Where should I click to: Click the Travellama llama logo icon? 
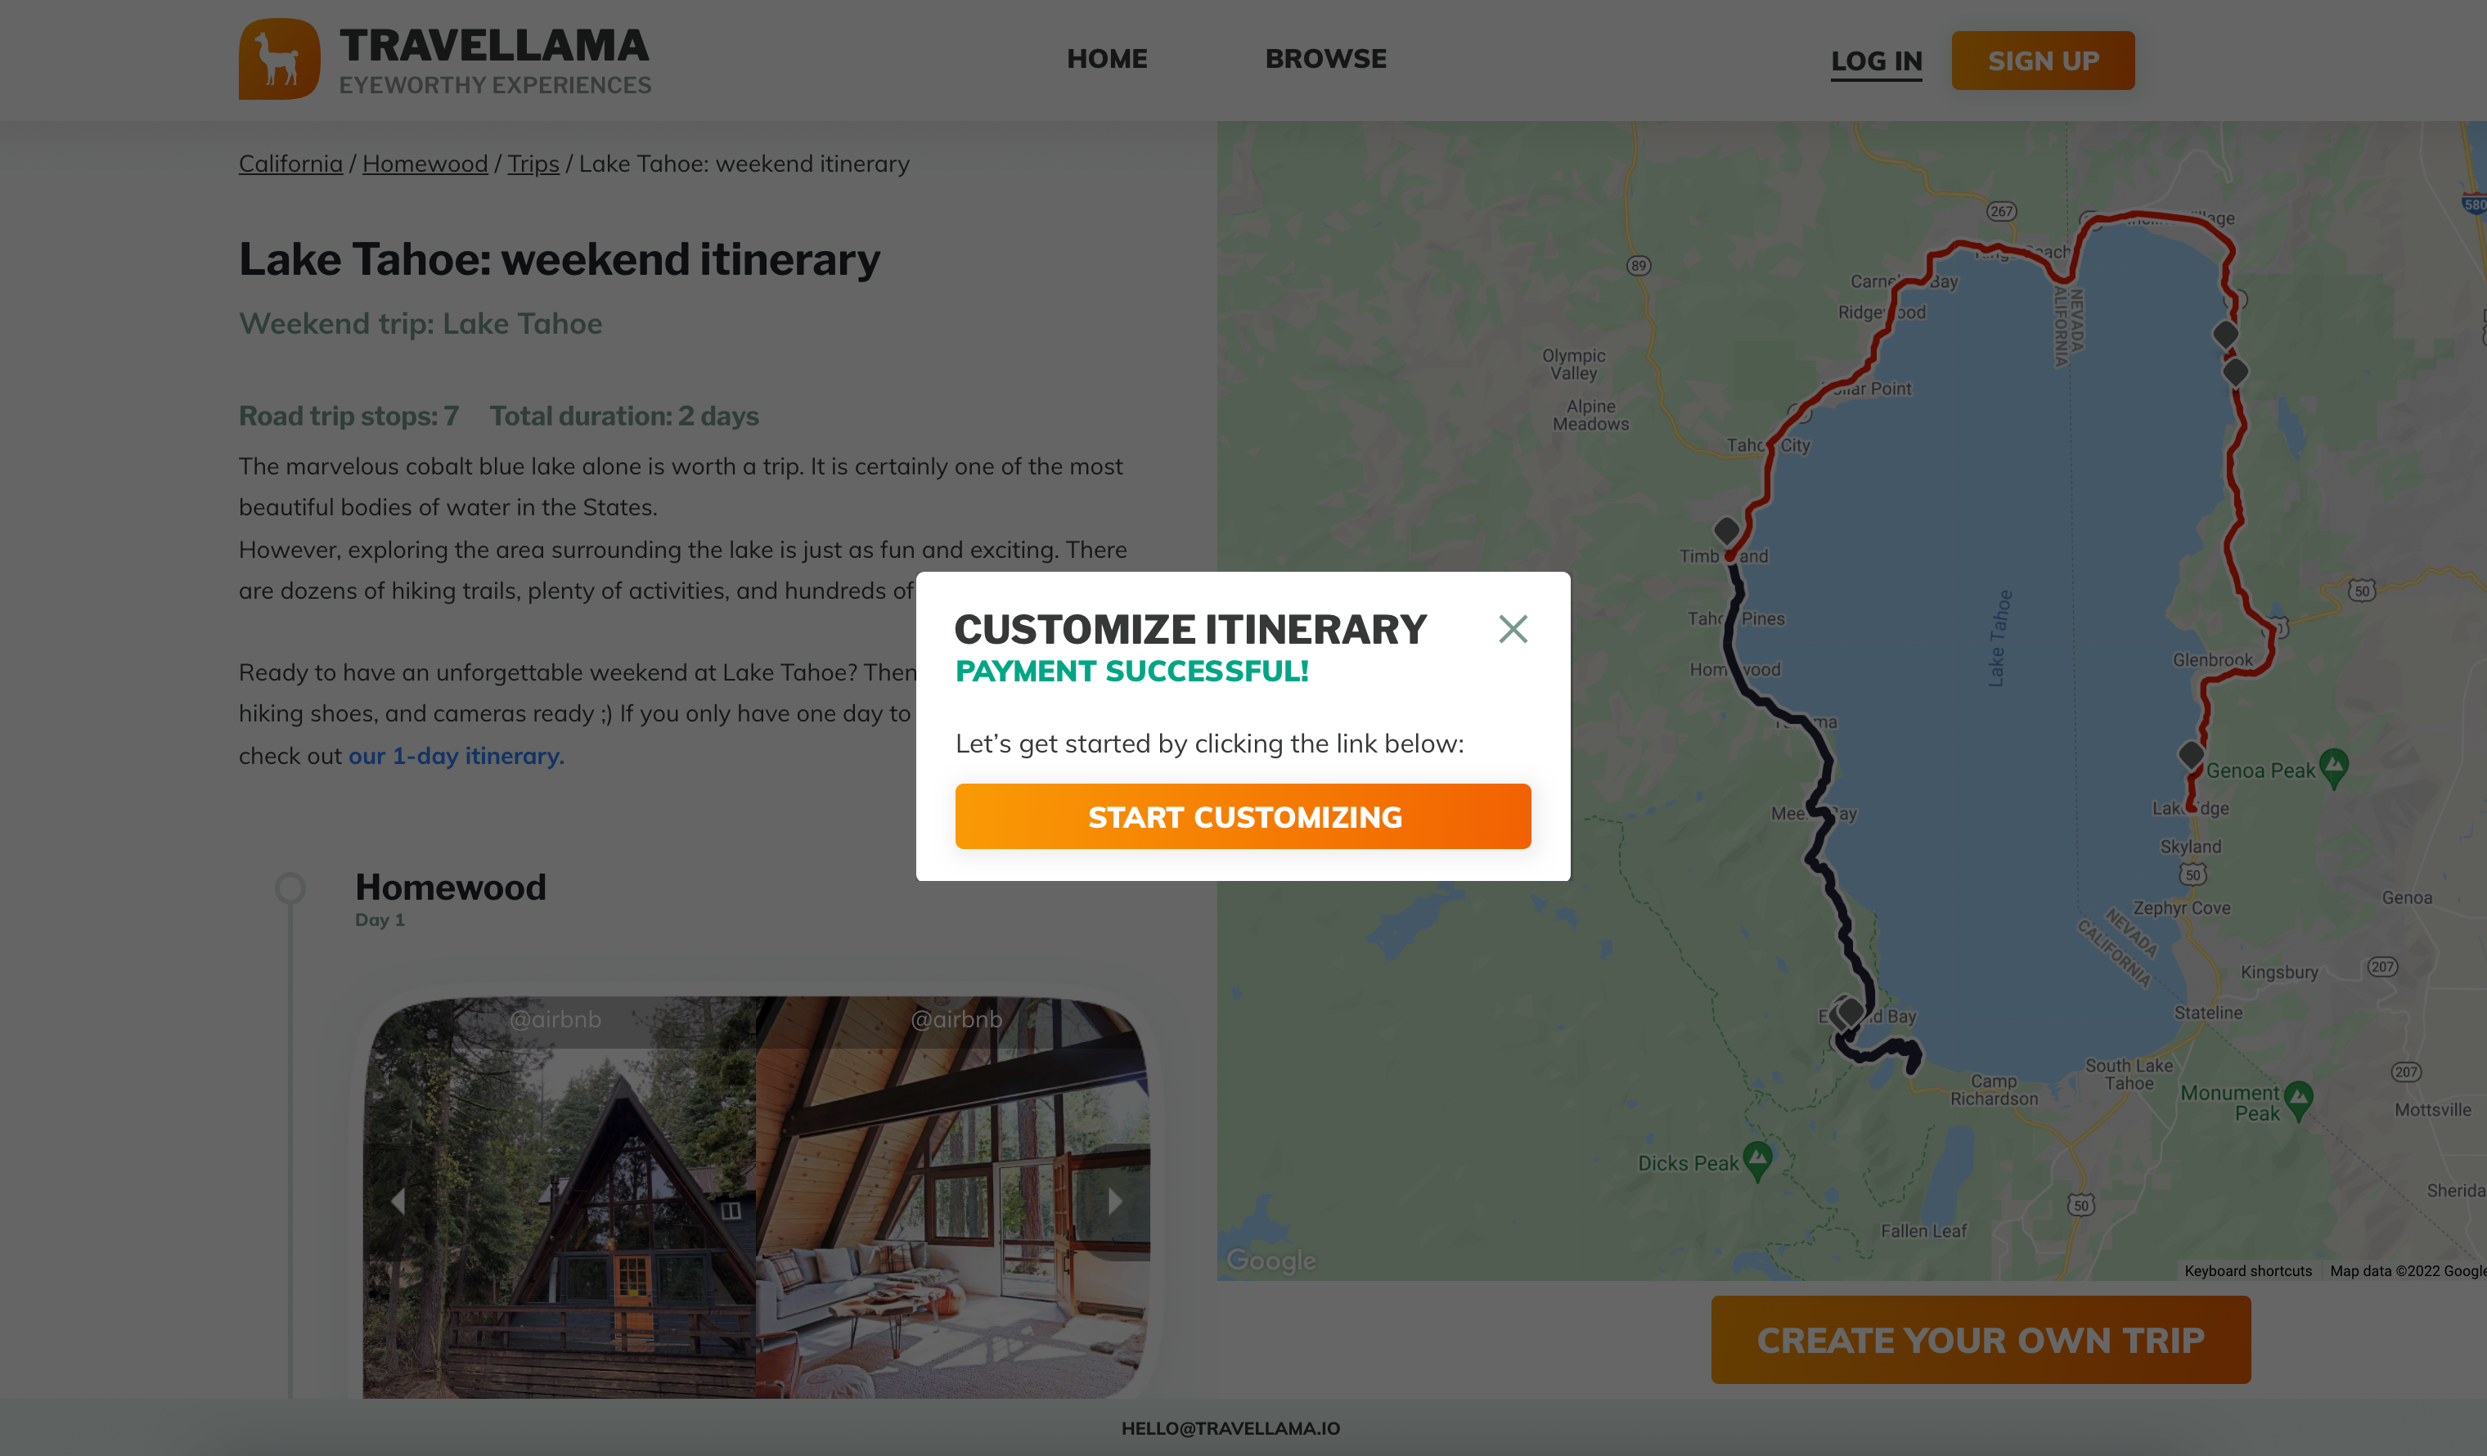click(x=279, y=59)
